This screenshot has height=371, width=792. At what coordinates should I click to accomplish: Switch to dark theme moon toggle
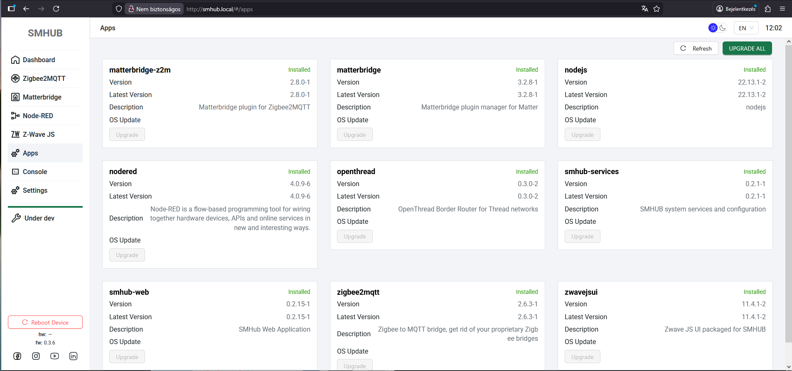coord(723,28)
